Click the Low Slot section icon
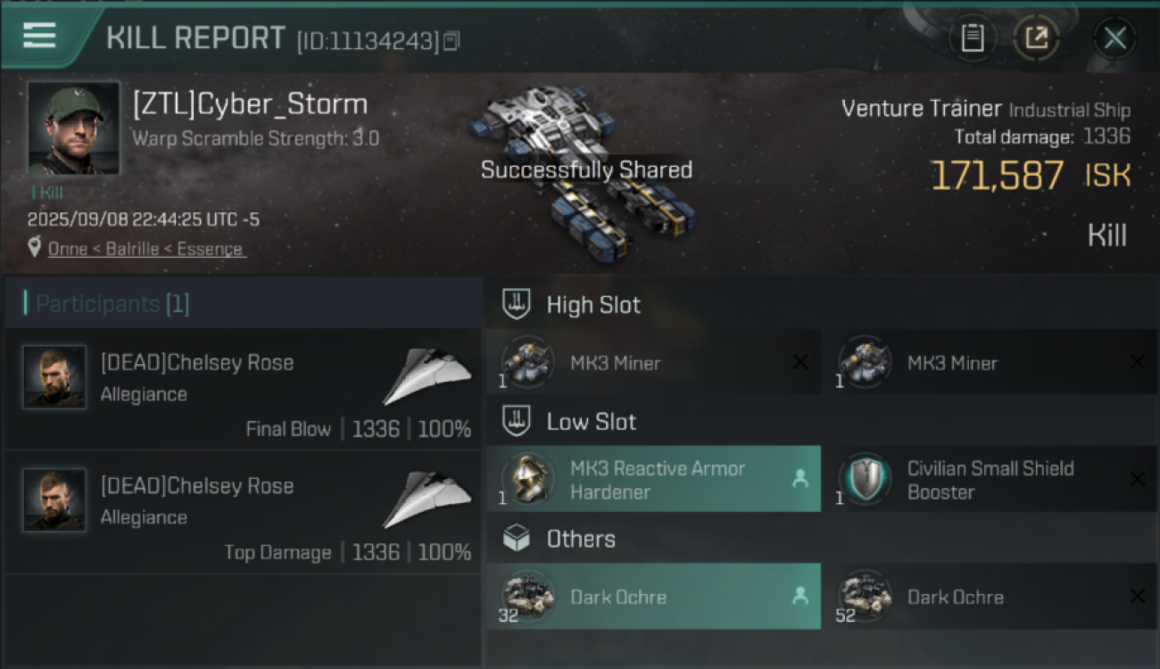Viewport: 1160px width, 669px height. point(517,421)
